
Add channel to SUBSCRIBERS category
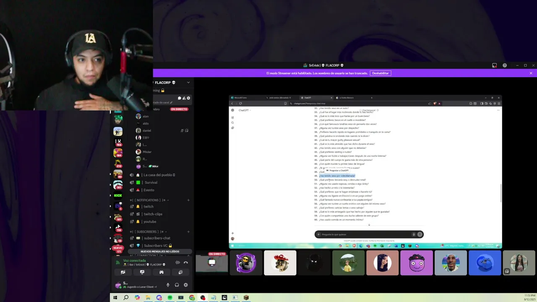click(188, 232)
